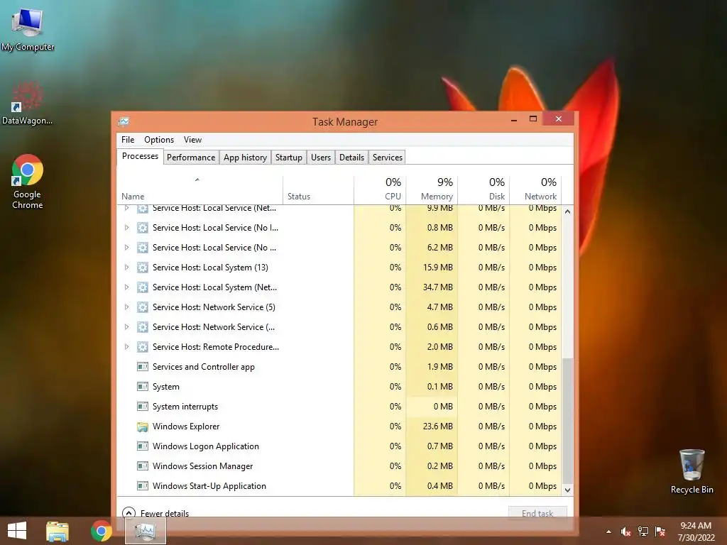This screenshot has height=545, width=727.
Task: Expand Service Host: Local System (Net...
Action: (126, 287)
